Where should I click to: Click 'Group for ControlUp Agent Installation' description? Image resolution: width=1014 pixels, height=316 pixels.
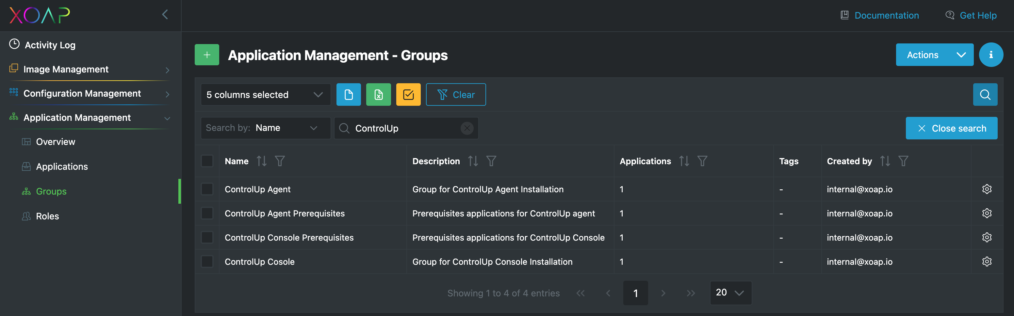click(488, 189)
